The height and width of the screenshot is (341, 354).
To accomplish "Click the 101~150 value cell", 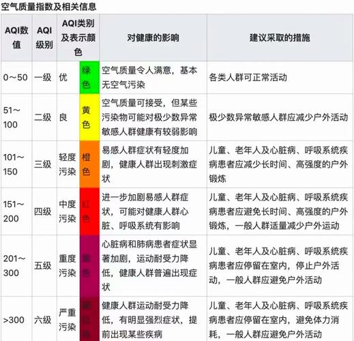I will pos(16,164).
